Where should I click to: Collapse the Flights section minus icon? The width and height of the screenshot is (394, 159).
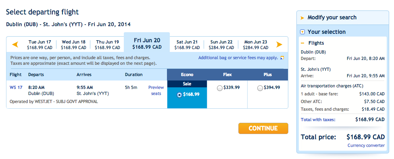tap(302, 43)
